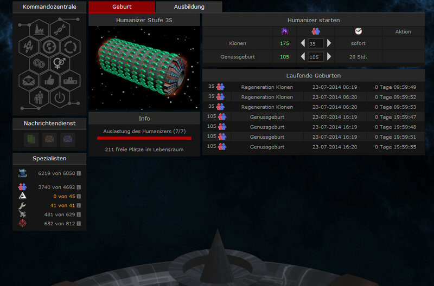Click the thumbs-up hexagon icon
434x286 pixels.
coord(49,81)
